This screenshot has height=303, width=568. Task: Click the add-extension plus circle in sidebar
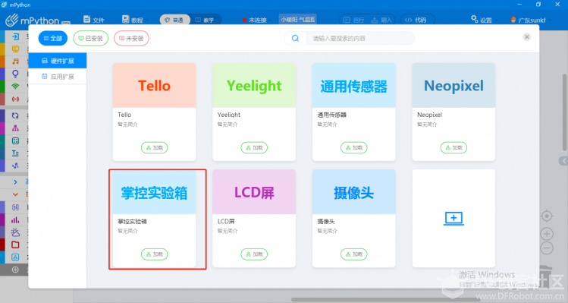click(x=15, y=270)
